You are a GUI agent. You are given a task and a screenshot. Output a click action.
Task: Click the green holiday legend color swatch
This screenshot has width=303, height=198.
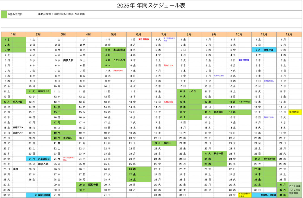click(x=4, y=14)
